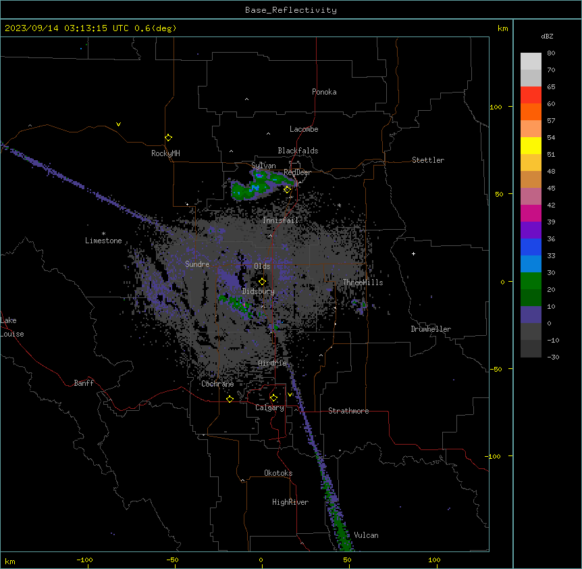The height and width of the screenshot is (569, 582).
Task: Click the Ponoka city label
Action: click(324, 92)
